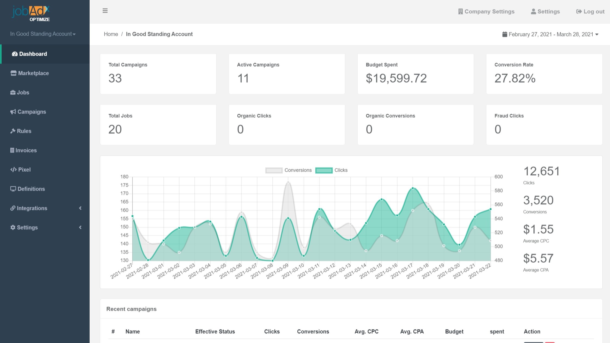Click the hamburger menu toggle
Viewport: 610px width, 343px height.
tap(105, 11)
